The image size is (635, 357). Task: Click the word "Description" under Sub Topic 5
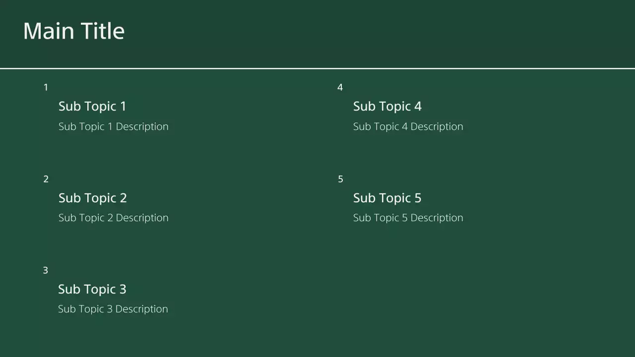point(437,218)
